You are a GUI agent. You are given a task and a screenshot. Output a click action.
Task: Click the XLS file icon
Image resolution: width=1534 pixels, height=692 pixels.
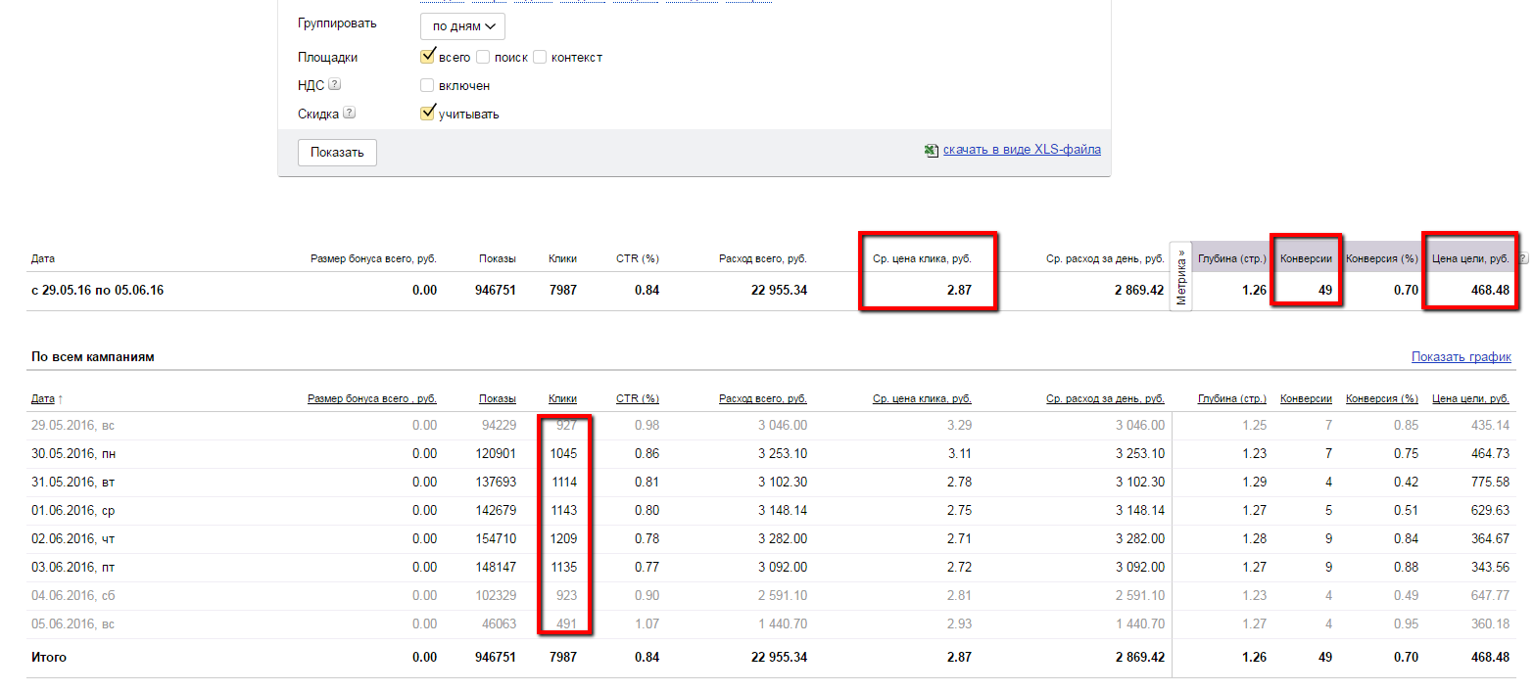[x=931, y=151]
